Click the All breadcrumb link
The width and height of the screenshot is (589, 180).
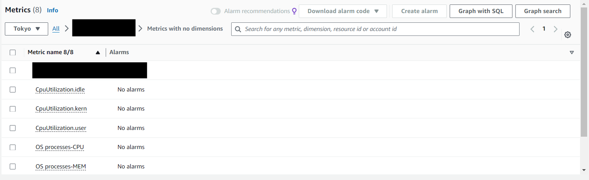pos(56,28)
